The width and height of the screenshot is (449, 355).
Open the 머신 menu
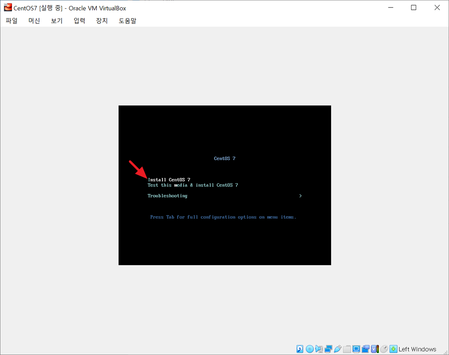(x=34, y=21)
